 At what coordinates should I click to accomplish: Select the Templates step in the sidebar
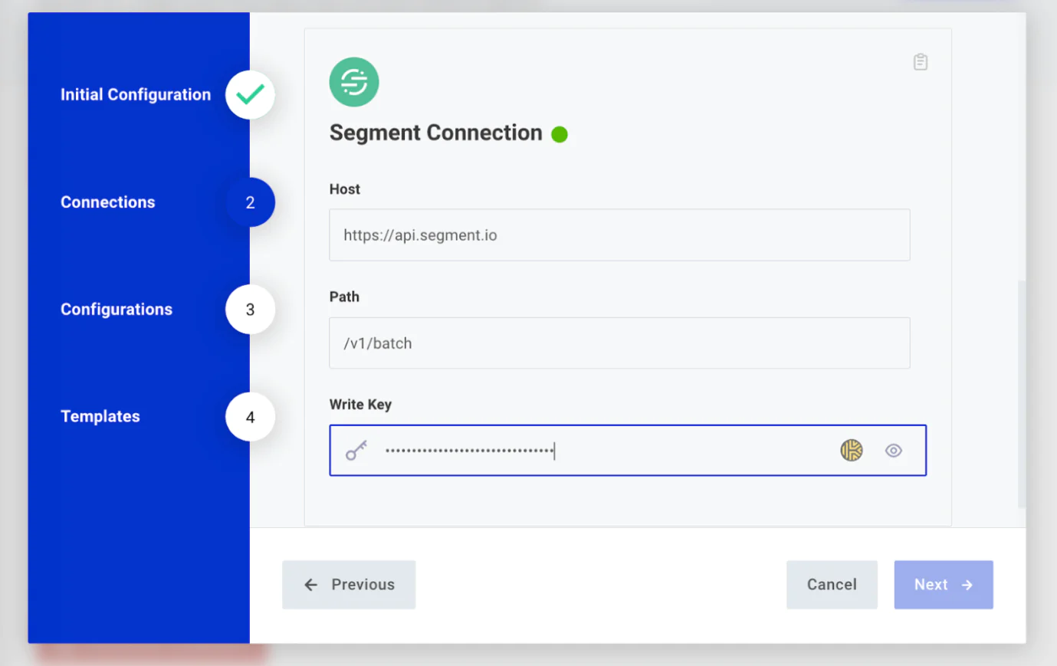click(x=100, y=416)
